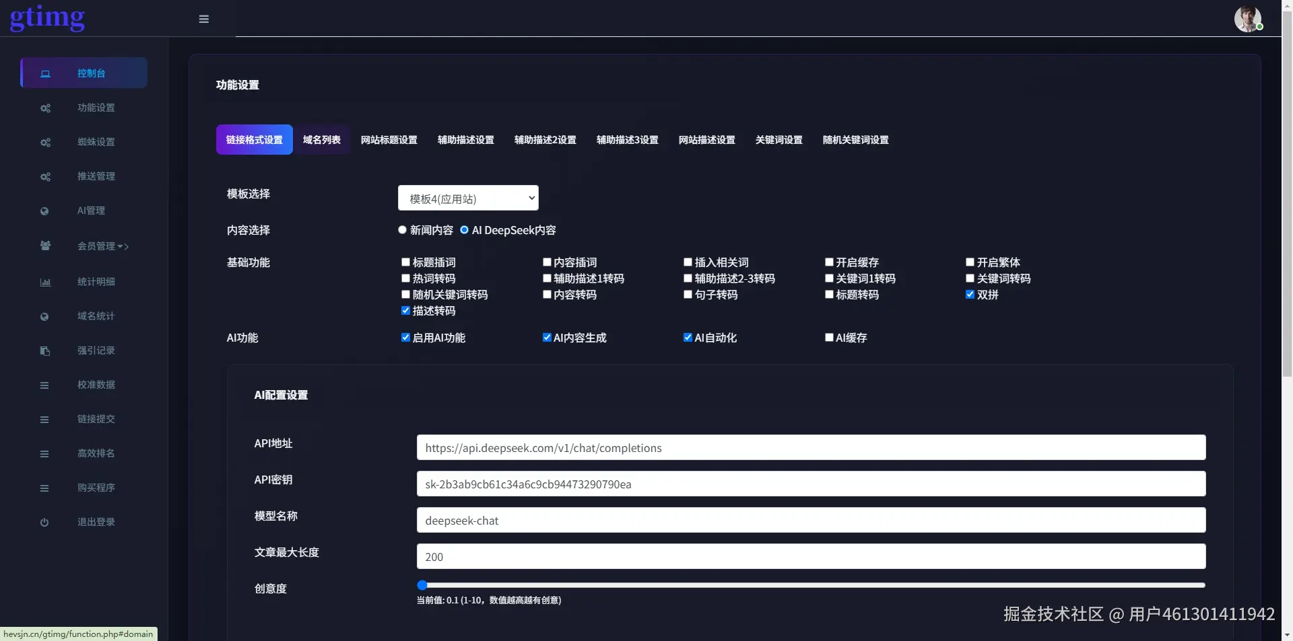Click the gtimg logo
This screenshot has width=1293, height=641.
47,18
